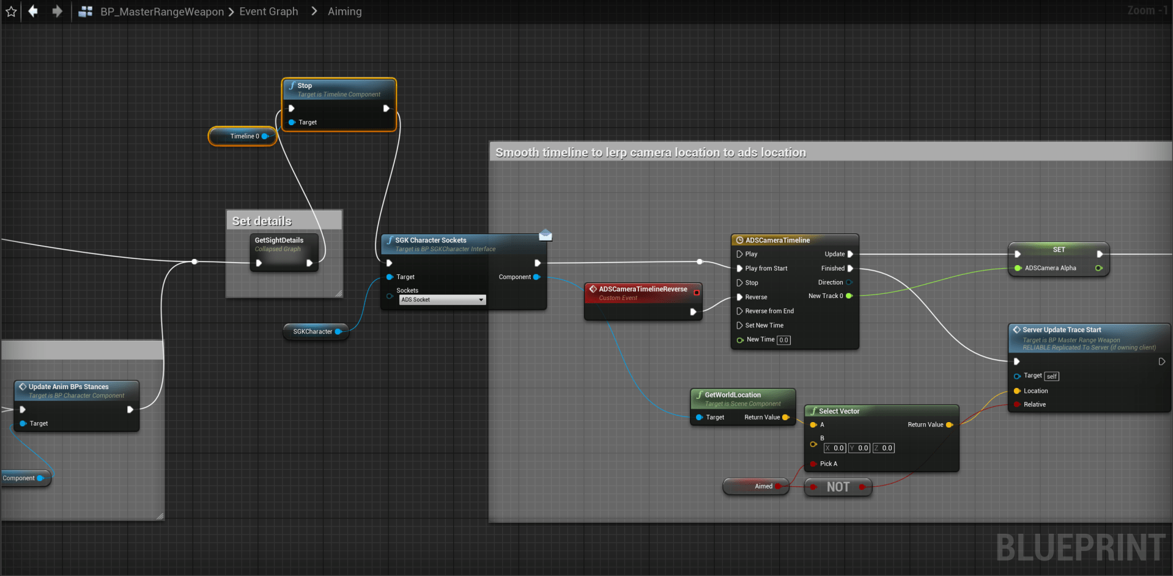The image size is (1173, 576).
Task: Click the function icon on Stop node
Action: click(292, 86)
